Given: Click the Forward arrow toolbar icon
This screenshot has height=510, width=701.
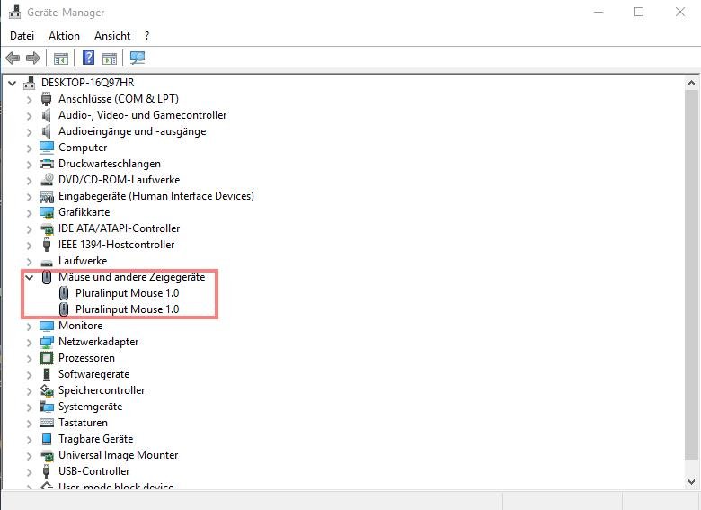Looking at the screenshot, I should (x=33, y=58).
